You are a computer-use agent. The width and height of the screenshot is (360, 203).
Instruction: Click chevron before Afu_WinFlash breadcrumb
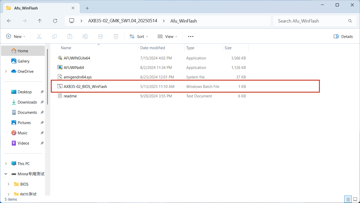(164, 21)
